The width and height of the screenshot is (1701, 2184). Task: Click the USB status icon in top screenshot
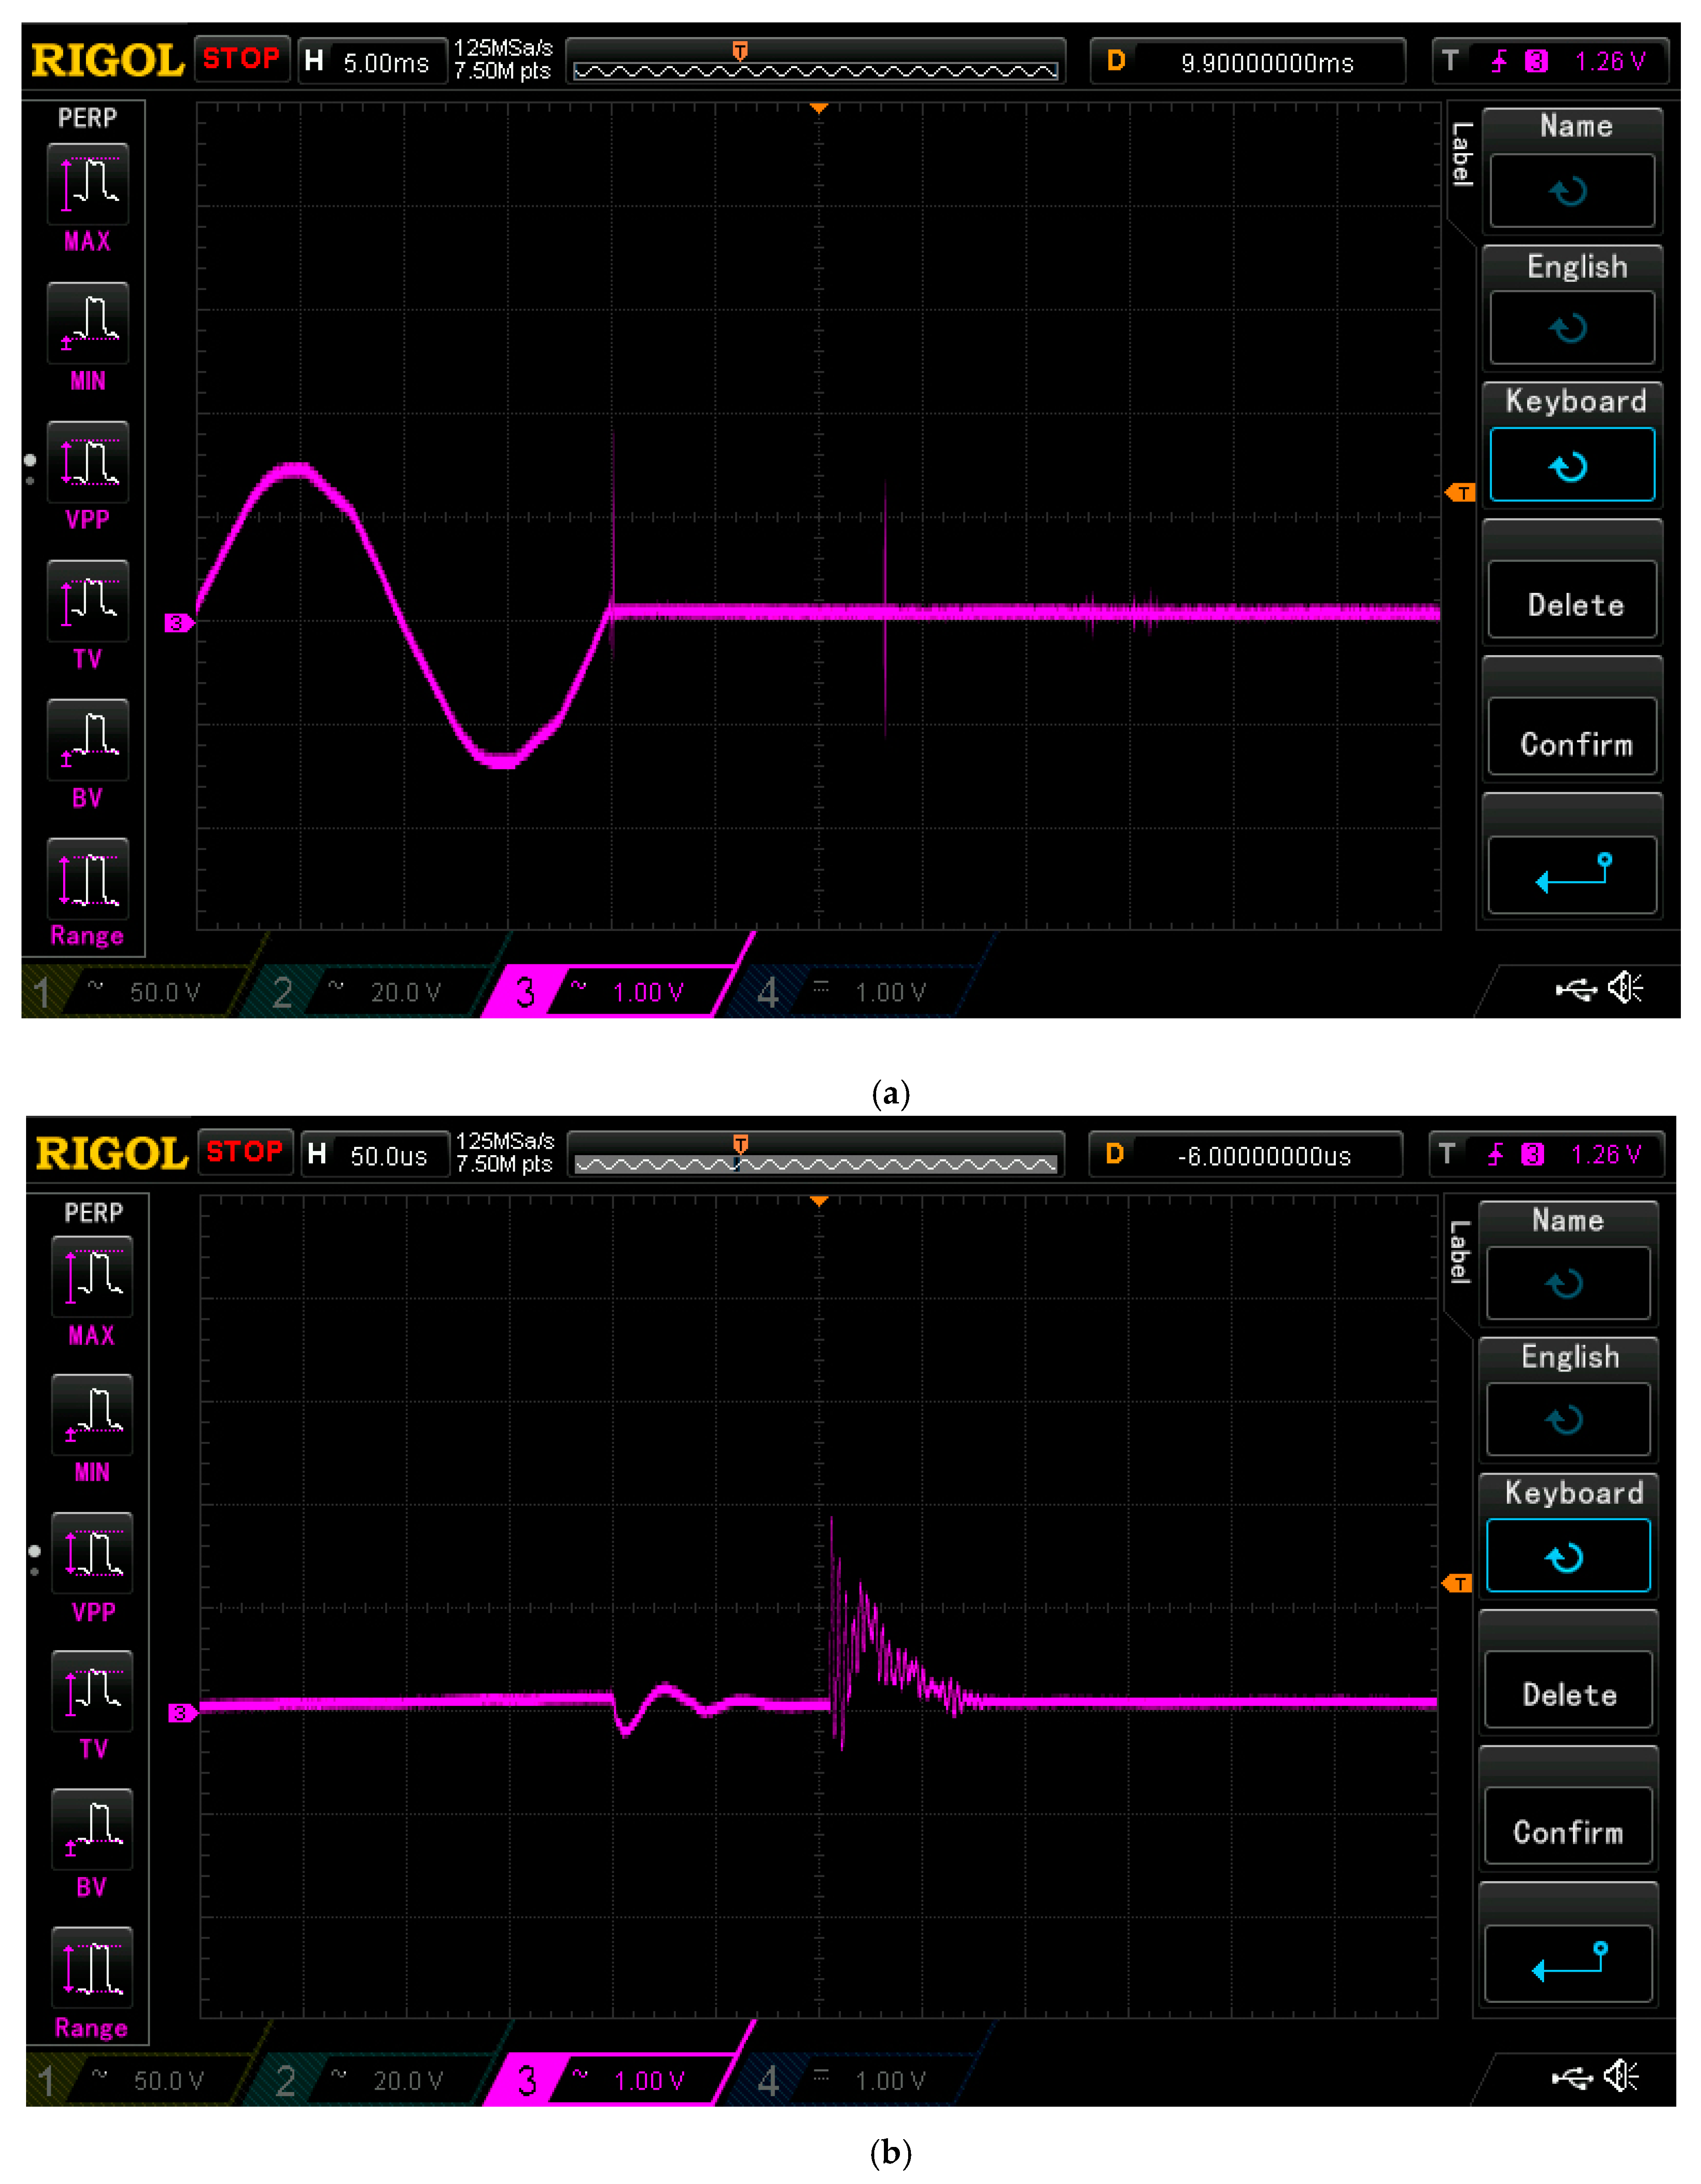pyautogui.click(x=1576, y=990)
